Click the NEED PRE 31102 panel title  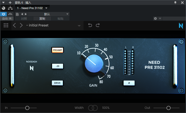155,65
